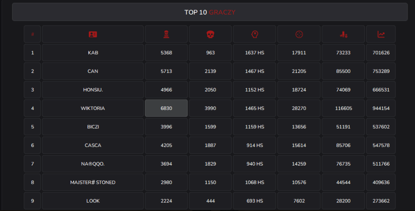415x211 pixels.
Task: Click the 17911 cell in KAB row
Action: [299, 53]
